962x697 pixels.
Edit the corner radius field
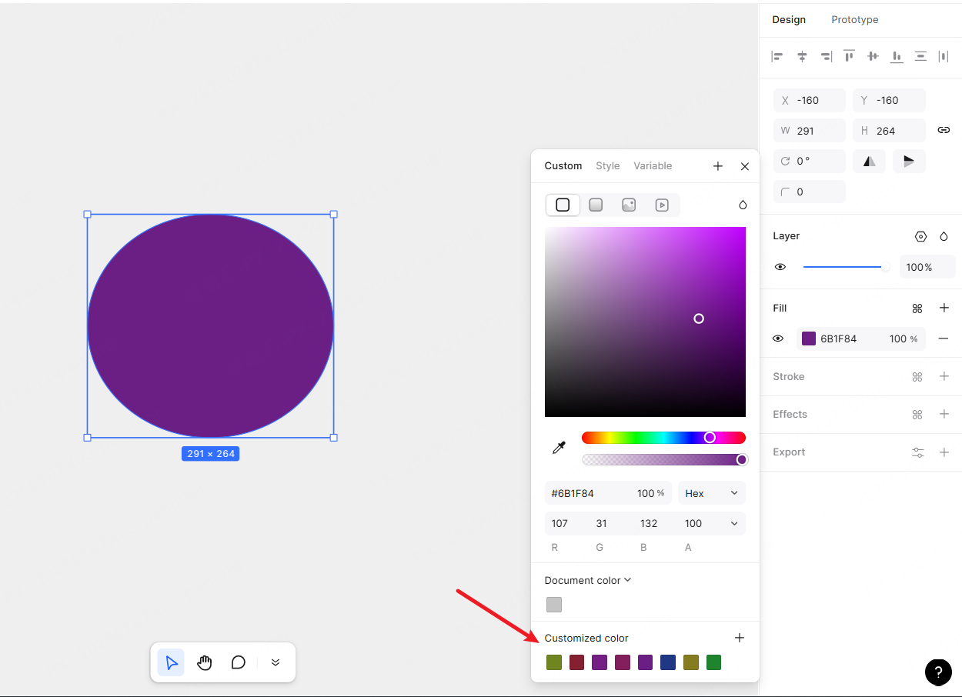810,192
